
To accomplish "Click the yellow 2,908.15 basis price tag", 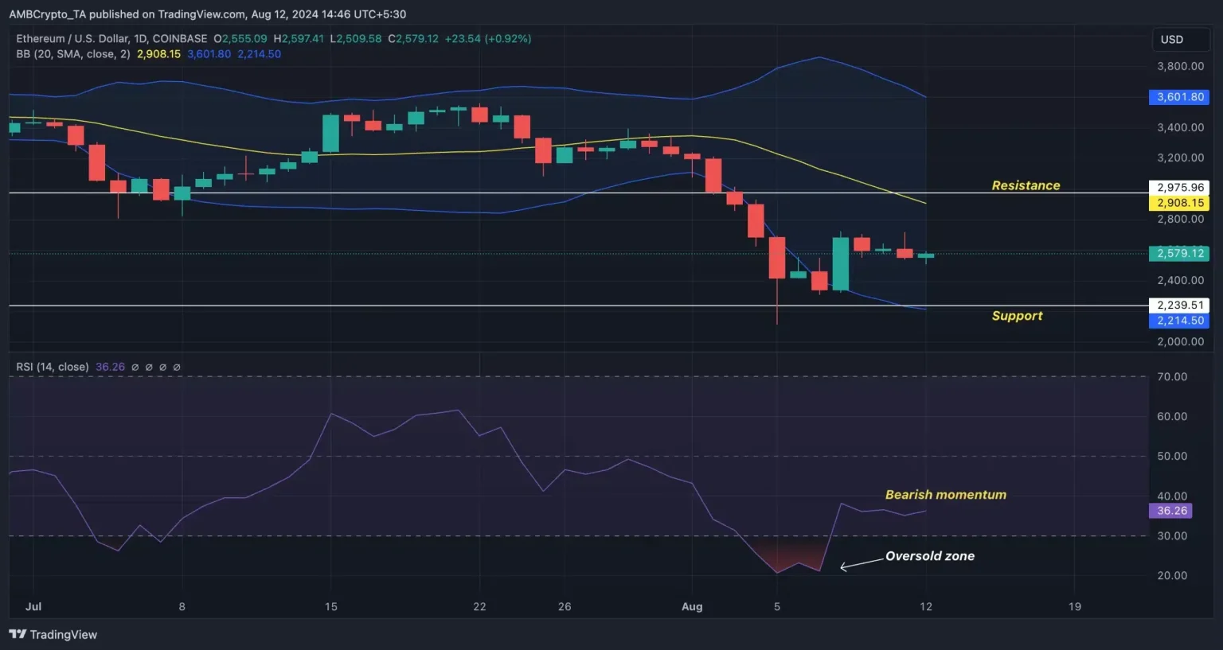I will pos(1179,203).
